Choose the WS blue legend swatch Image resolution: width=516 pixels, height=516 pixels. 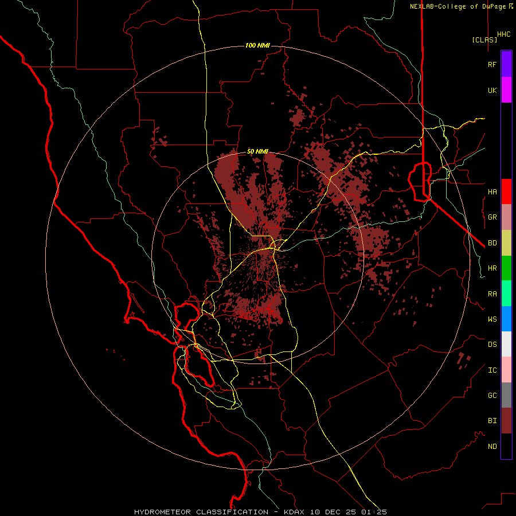click(506, 319)
